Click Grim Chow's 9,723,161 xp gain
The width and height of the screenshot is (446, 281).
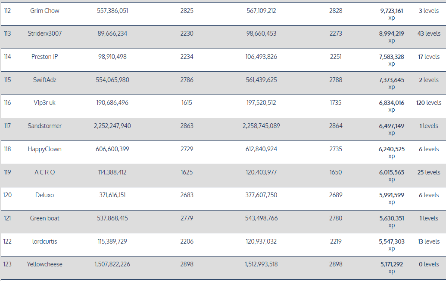[x=391, y=11]
